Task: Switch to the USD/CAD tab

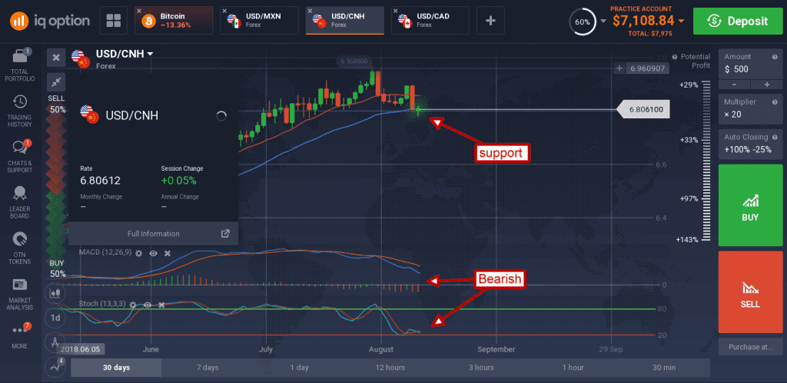Action: (x=430, y=21)
